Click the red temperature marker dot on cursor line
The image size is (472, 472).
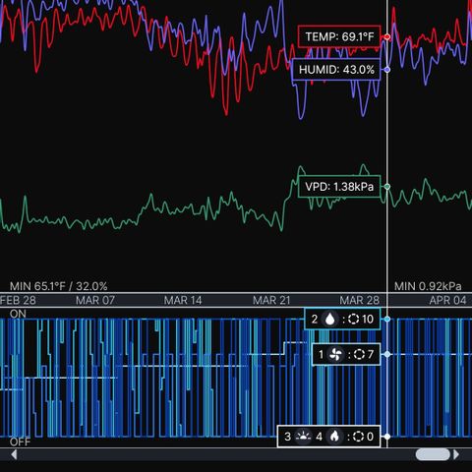387,37
